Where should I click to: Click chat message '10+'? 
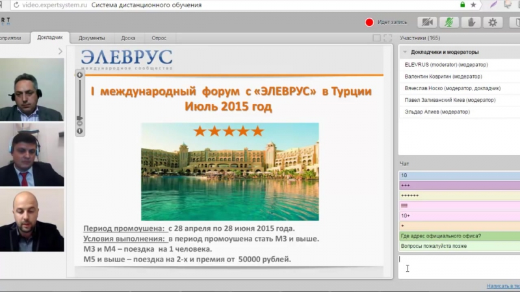pyautogui.click(x=460, y=216)
